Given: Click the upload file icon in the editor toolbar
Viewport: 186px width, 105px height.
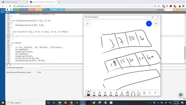Looking at the screenshot, I should pos(11,10).
